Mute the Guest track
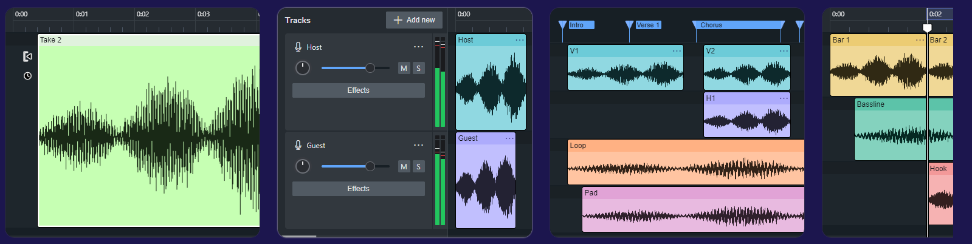Image resolution: width=972 pixels, height=244 pixels. click(x=404, y=166)
